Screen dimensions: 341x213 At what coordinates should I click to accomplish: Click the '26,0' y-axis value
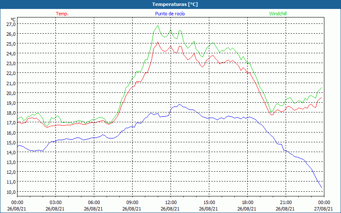pyautogui.click(x=11, y=34)
